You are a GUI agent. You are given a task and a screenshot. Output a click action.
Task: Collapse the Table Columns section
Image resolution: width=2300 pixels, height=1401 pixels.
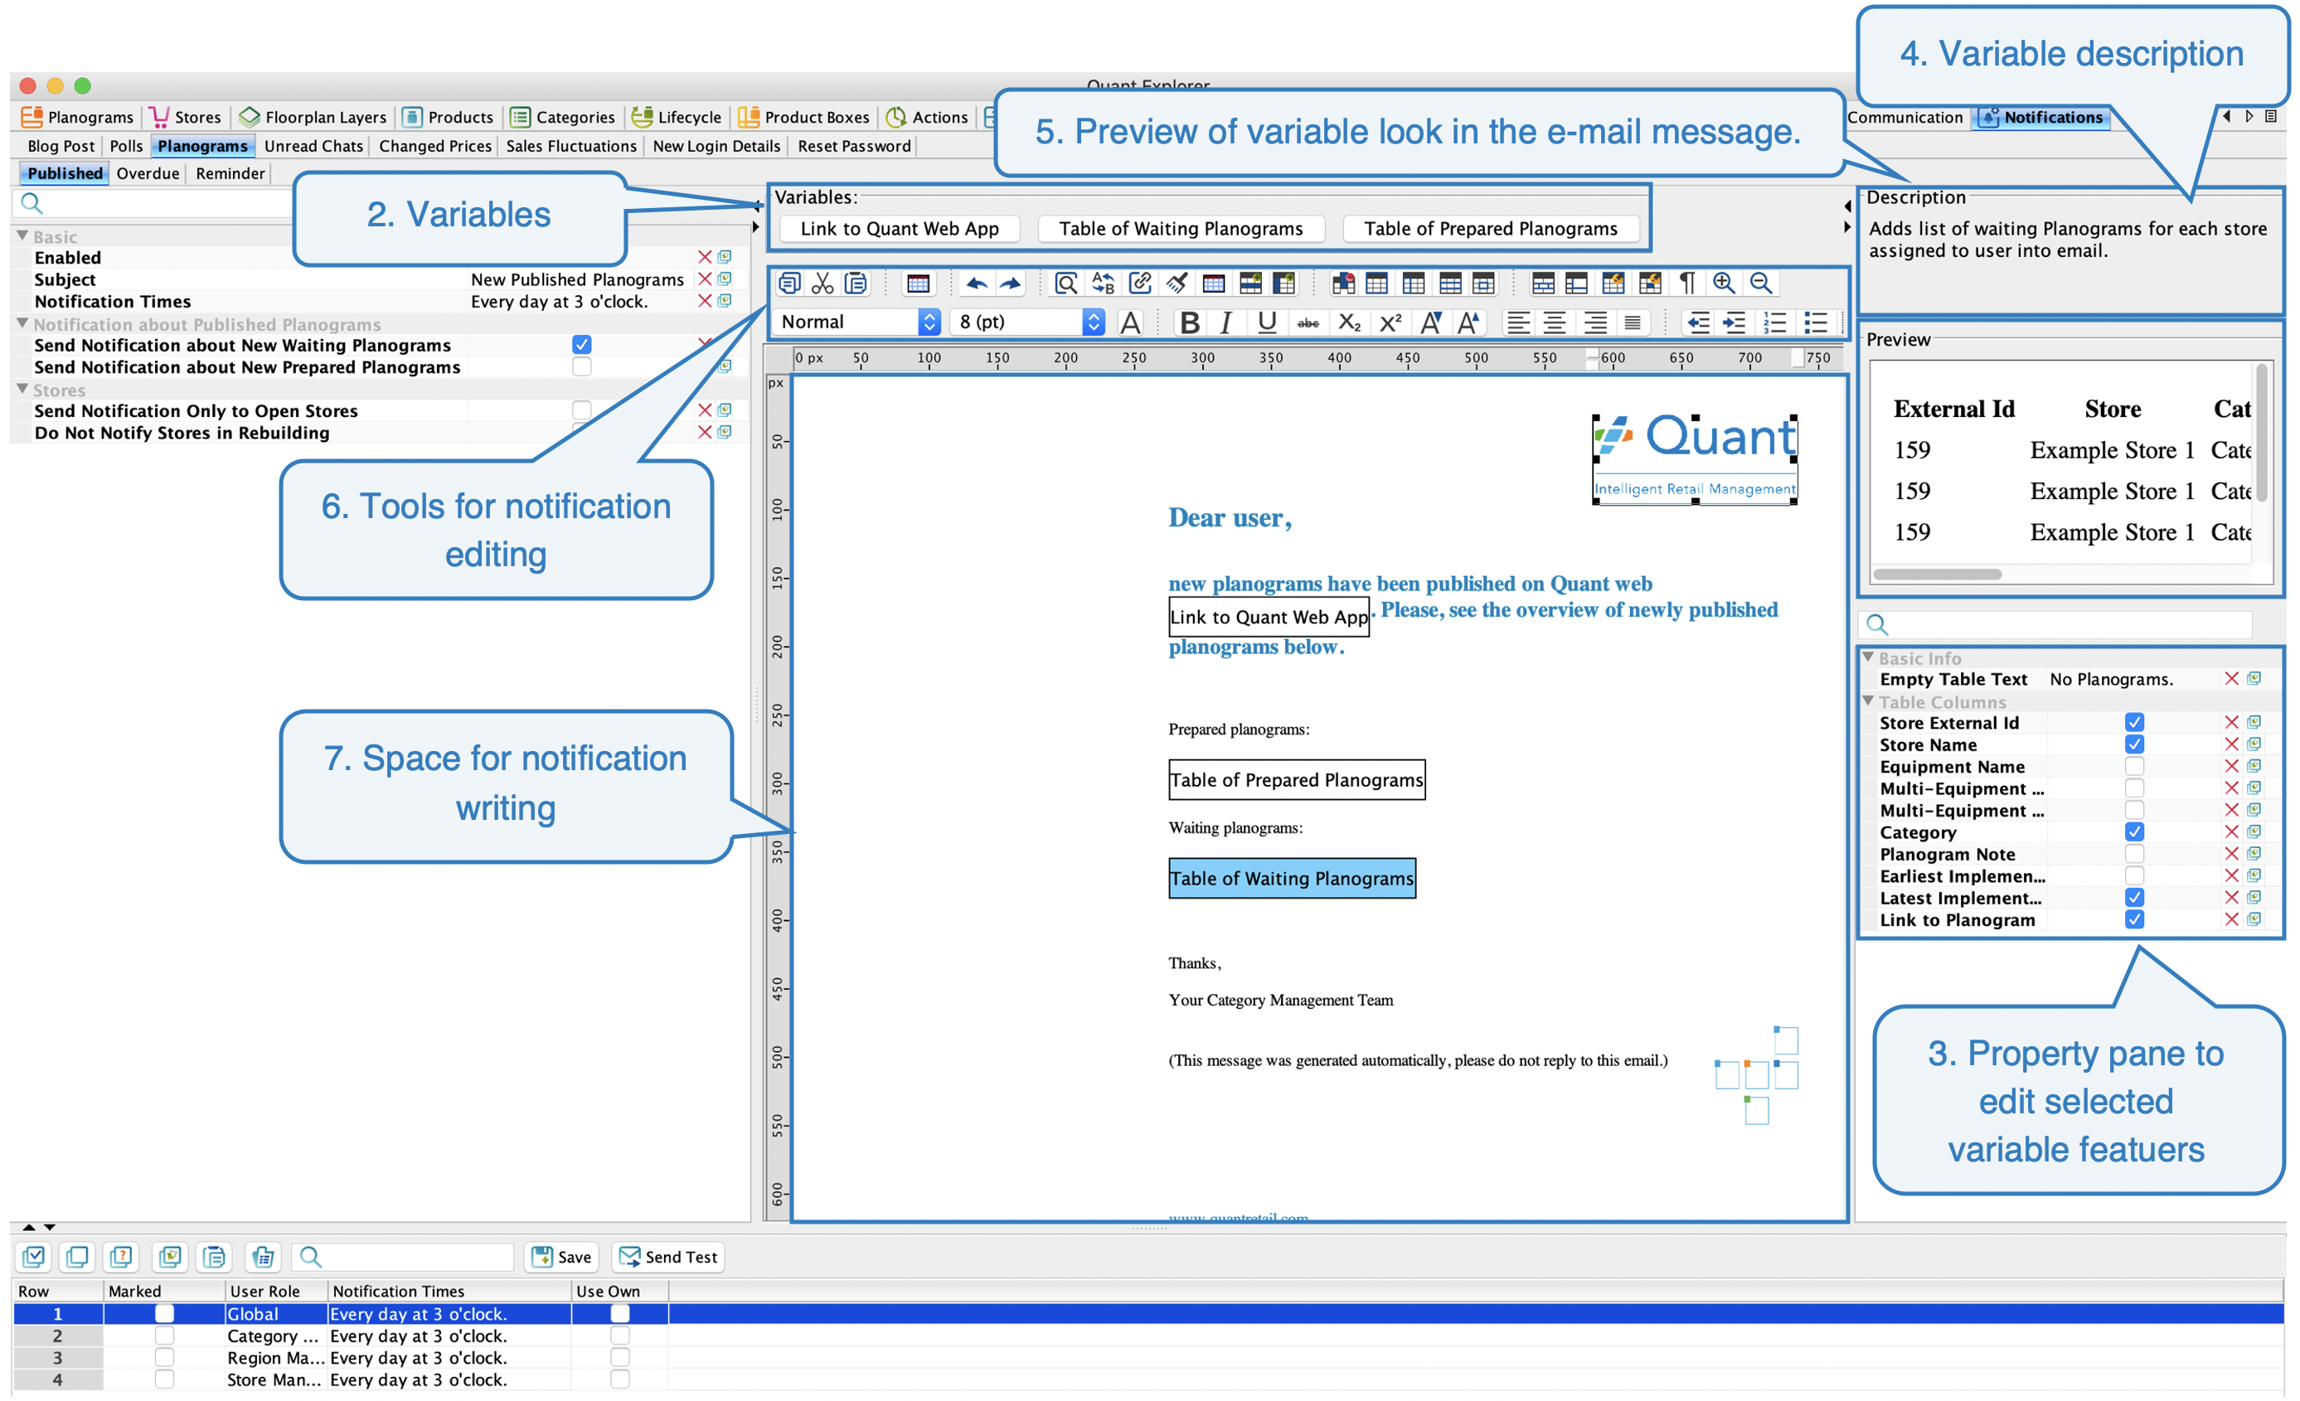click(1868, 701)
